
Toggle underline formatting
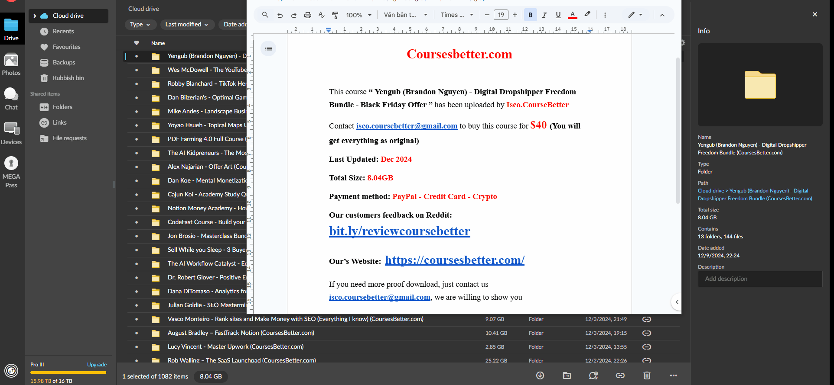click(558, 15)
